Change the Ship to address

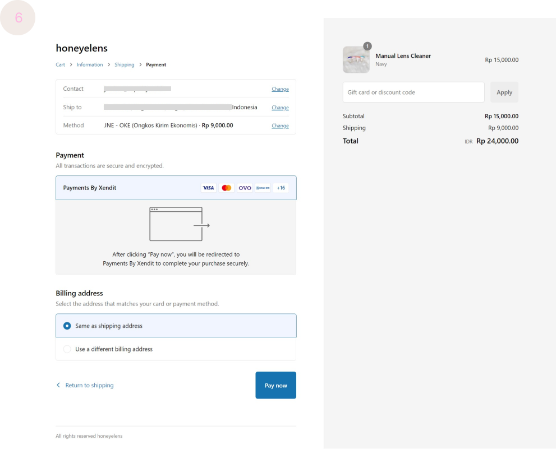pyautogui.click(x=280, y=108)
